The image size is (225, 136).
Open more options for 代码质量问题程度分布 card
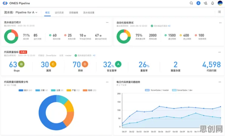pyautogui.click(x=107, y=82)
